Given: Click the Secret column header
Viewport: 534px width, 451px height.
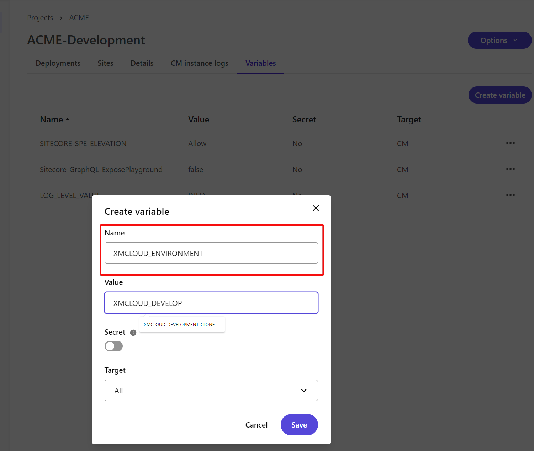Looking at the screenshot, I should [304, 120].
